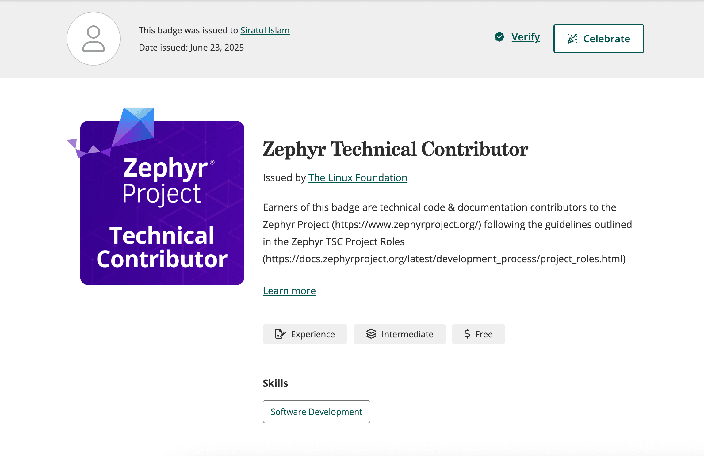Open the Siratul Islam profile link
The height and width of the screenshot is (456, 704).
(265, 30)
